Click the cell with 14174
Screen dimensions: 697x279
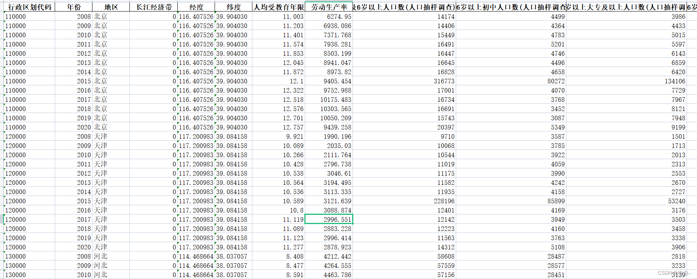[404, 17]
